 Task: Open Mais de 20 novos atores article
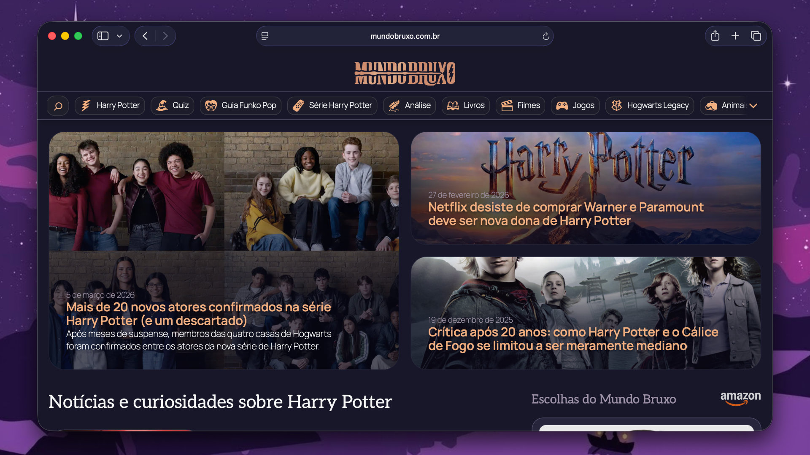pyautogui.click(x=198, y=313)
